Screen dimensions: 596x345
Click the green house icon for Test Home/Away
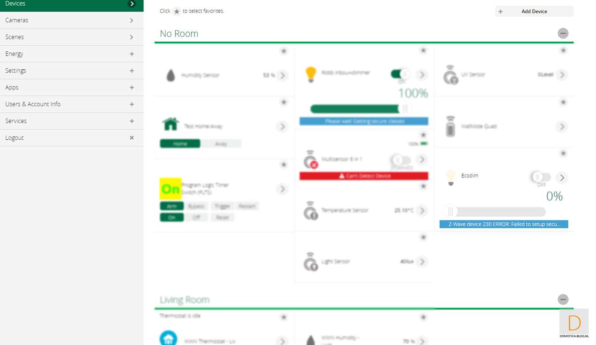point(171,124)
